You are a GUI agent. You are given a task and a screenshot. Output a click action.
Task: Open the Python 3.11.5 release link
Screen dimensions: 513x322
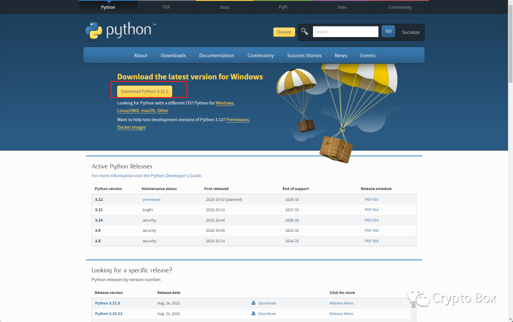[107, 303]
